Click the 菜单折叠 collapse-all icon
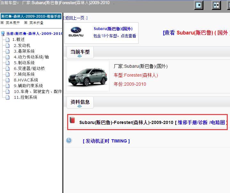 tap(26, 23)
